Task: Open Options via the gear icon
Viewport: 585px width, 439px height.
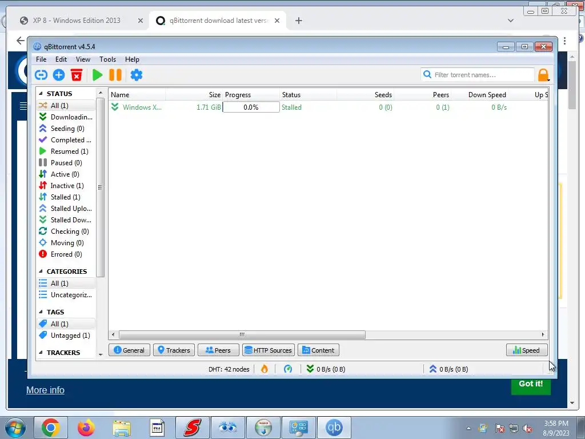Action: (x=136, y=75)
